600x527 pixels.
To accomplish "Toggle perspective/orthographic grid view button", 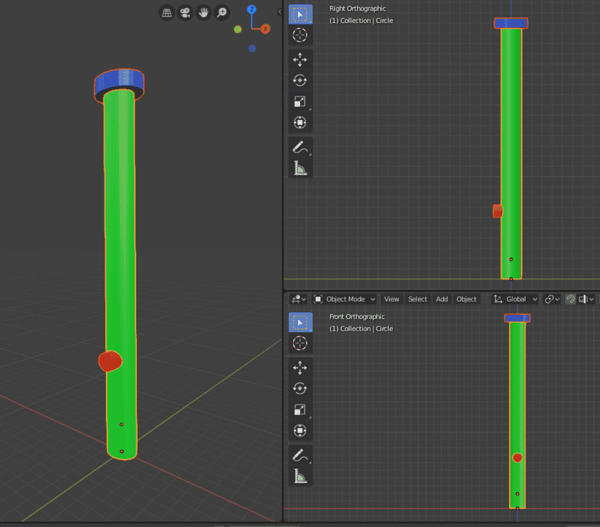I will click(x=167, y=13).
